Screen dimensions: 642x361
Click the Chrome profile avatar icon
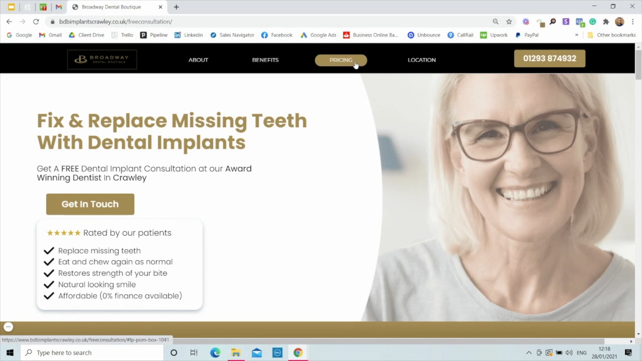[620, 21]
